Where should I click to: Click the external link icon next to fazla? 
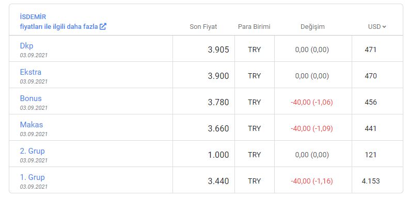pyautogui.click(x=103, y=27)
